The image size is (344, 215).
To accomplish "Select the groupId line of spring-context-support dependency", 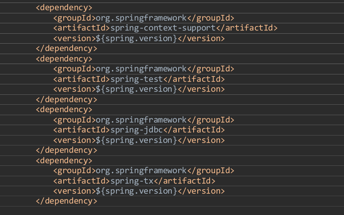I will click(x=144, y=18).
